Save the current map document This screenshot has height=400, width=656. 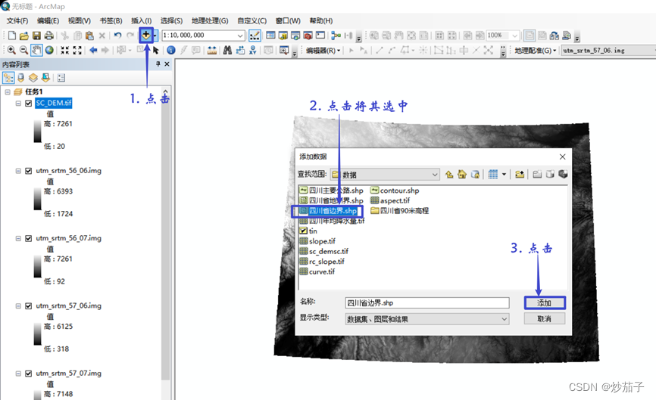click(36, 36)
